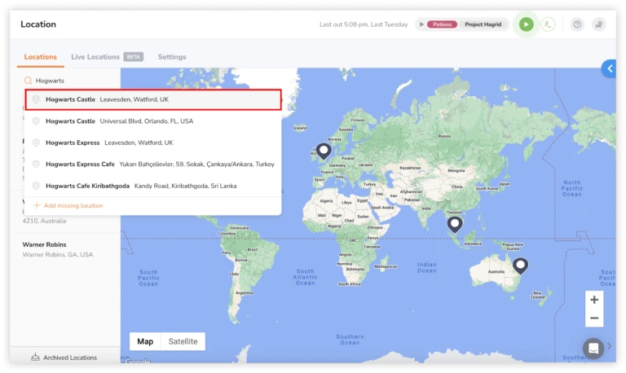Click the small chevron beside chat bubble
The width and height of the screenshot is (626, 373).
(609, 346)
